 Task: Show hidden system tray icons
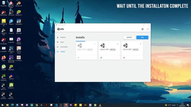pyautogui.click(x=178, y=105)
